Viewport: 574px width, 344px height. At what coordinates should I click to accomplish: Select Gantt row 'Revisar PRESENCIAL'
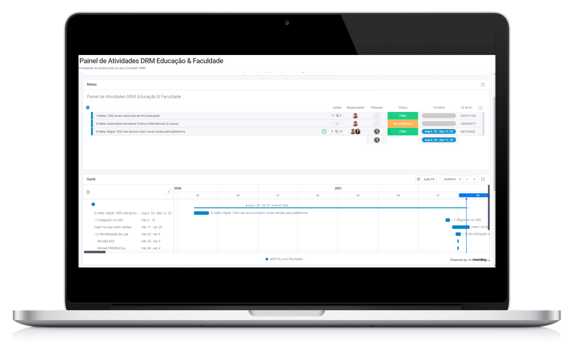click(x=112, y=248)
